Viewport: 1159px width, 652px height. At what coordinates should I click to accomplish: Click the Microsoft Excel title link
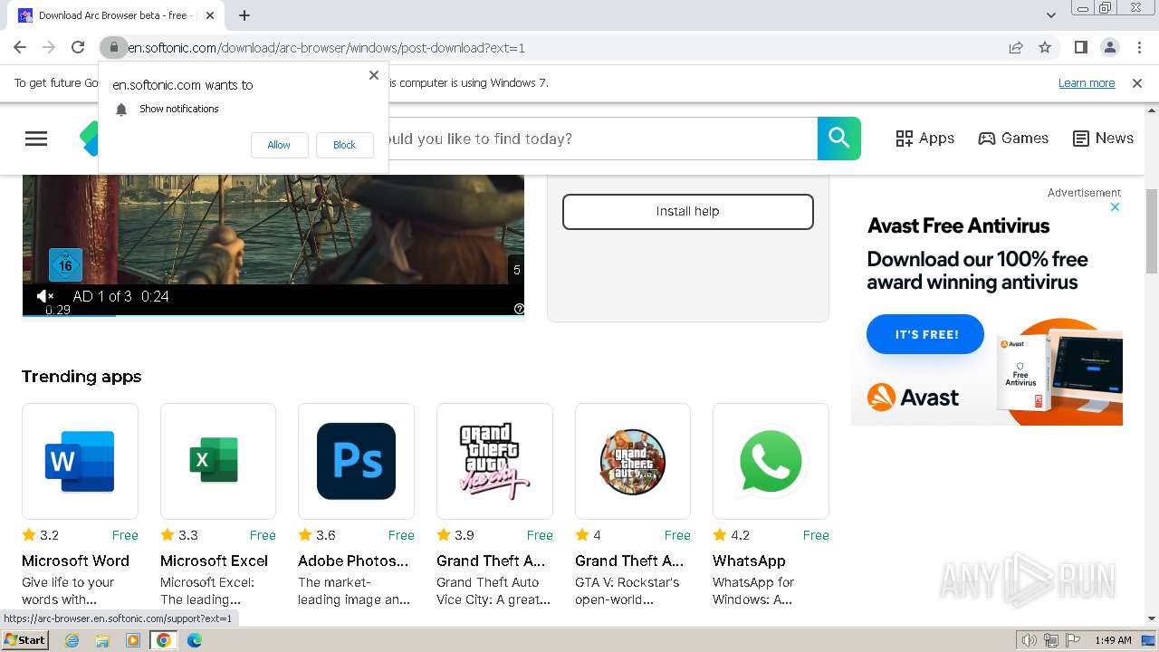tap(215, 561)
